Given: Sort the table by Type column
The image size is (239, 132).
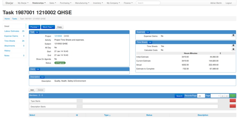Looking at the screenshot, I should pyautogui.click(x=107, y=115).
